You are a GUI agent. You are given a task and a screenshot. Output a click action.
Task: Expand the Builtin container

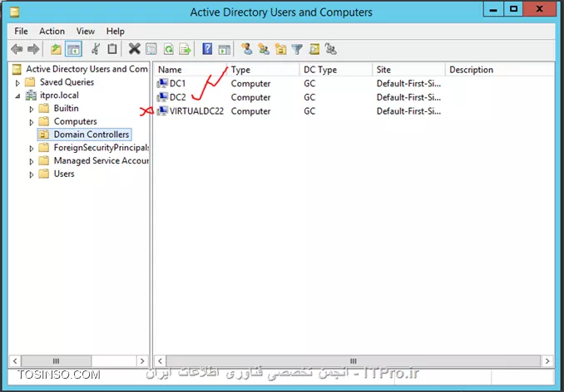pyautogui.click(x=32, y=109)
